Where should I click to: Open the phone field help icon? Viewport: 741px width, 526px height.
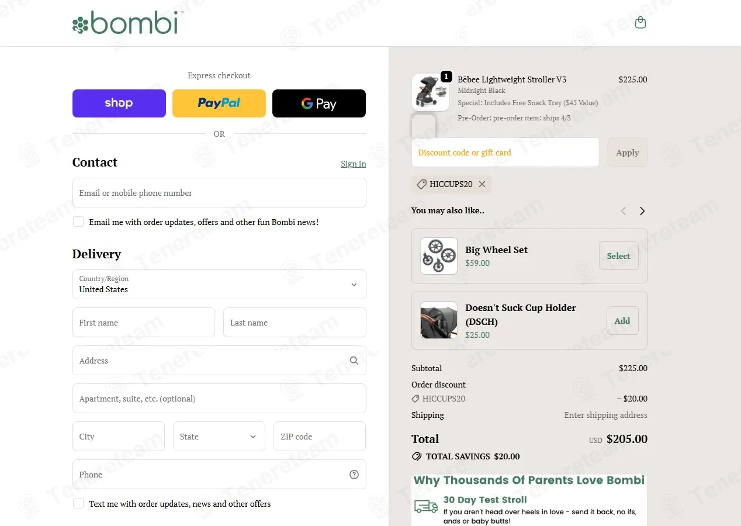pyautogui.click(x=354, y=475)
